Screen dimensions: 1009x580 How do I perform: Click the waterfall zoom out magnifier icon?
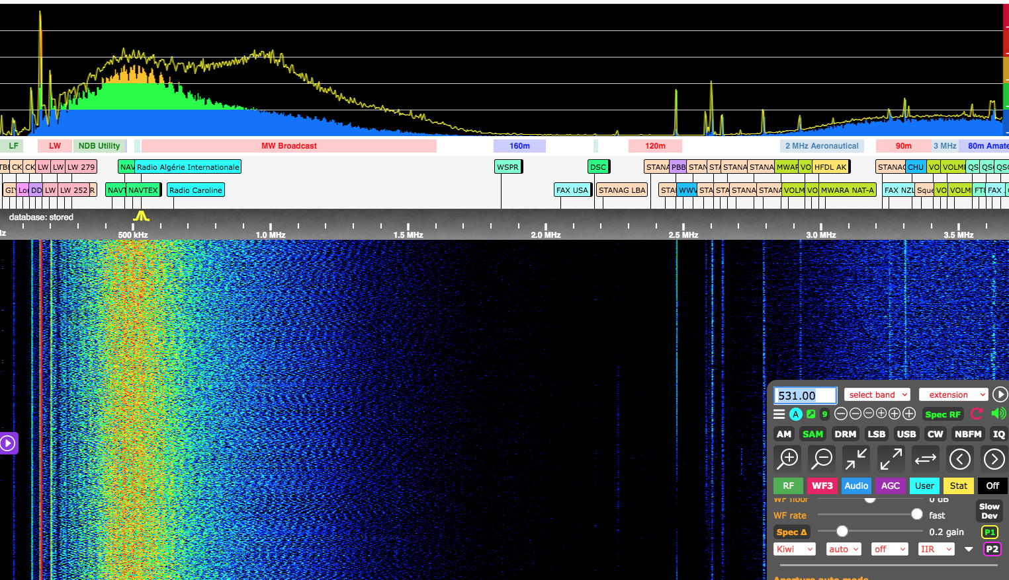pos(822,458)
